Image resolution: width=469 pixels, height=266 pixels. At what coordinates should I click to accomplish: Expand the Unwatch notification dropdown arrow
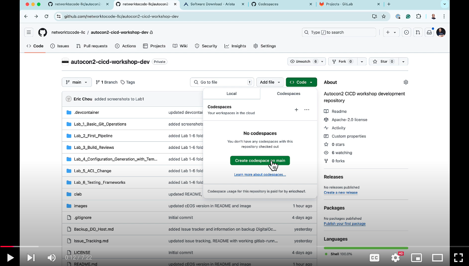322,62
